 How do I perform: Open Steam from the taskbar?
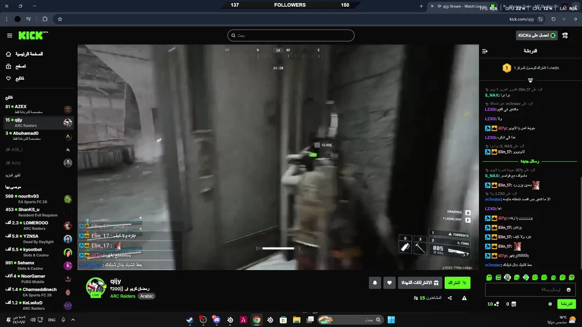coord(190,320)
